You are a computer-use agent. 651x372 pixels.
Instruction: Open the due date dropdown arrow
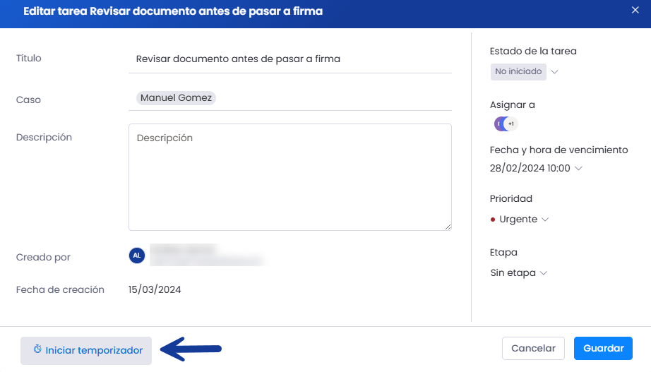578,168
